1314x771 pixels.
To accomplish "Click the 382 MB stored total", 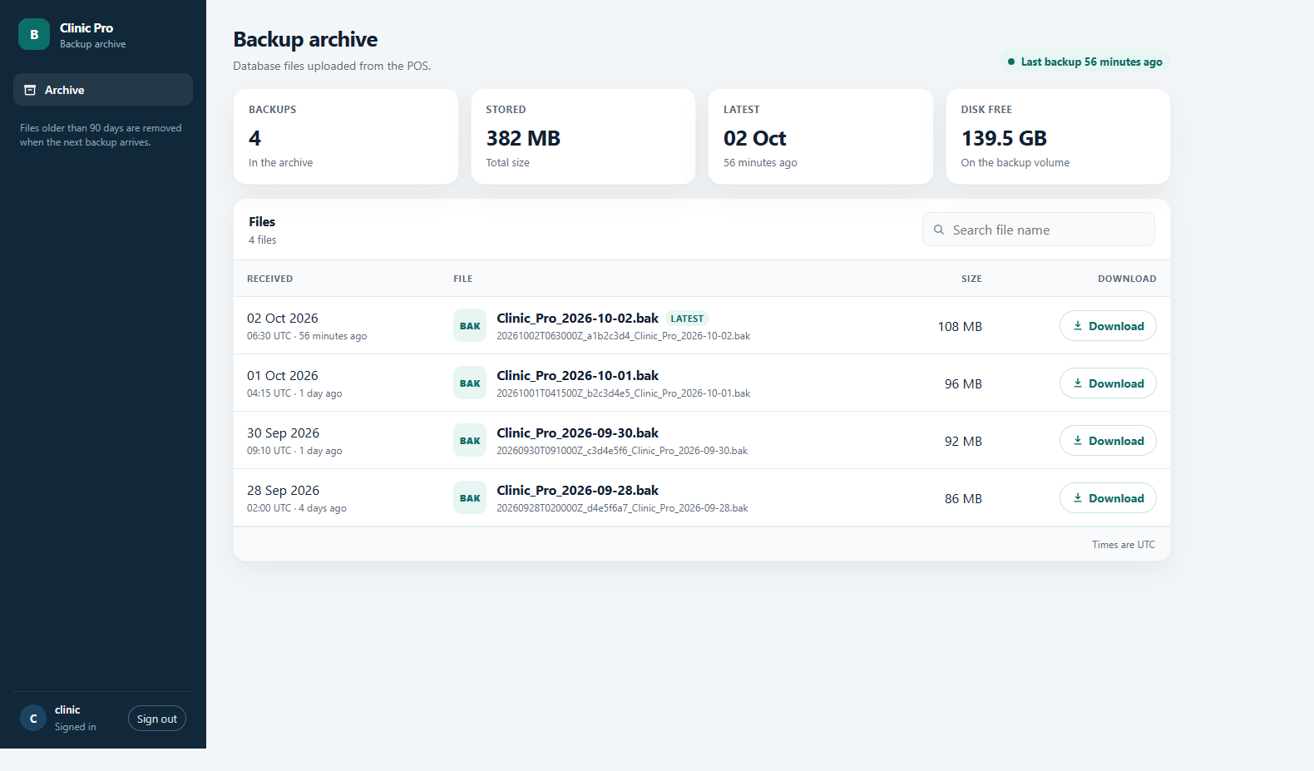I will (523, 138).
